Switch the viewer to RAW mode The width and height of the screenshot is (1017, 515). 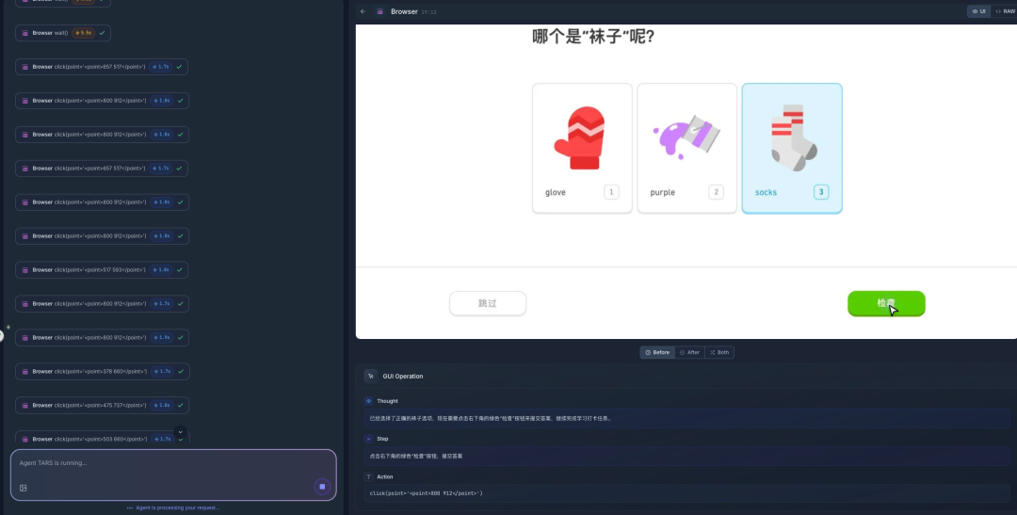pos(1004,11)
